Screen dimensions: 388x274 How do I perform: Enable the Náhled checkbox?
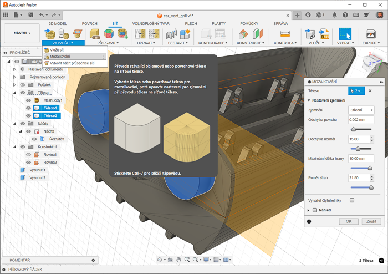tap(315, 210)
